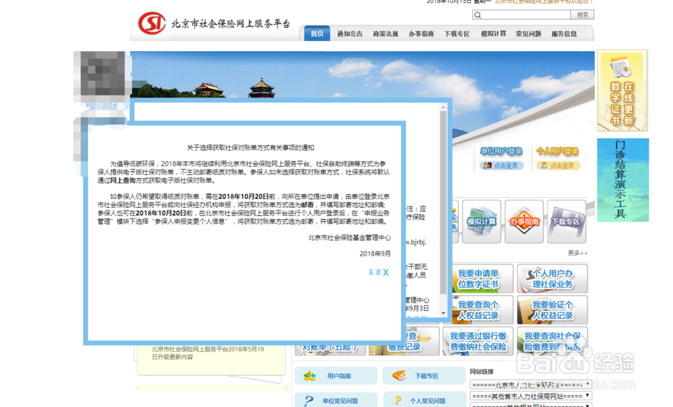The image size is (673, 407).
Task: Click the 用户指南 colorful icon
Action: click(x=310, y=376)
